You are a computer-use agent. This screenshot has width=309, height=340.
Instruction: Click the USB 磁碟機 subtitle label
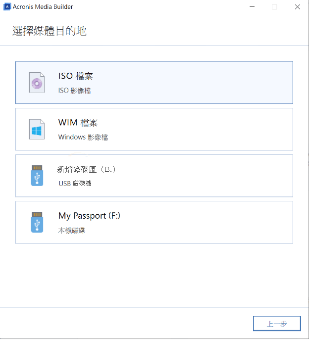coord(75,184)
